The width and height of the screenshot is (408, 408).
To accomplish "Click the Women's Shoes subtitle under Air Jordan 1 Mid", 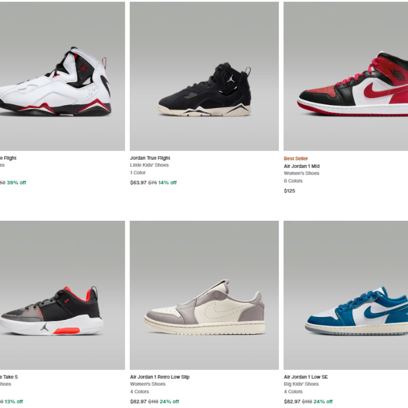I will click(x=301, y=173).
